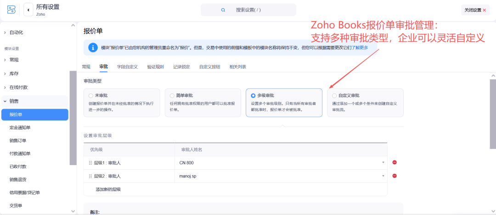Viewport: 496px width, 215px height.
Task: Remove 层级2 approver with red minus icon
Action: pyautogui.click(x=395, y=176)
